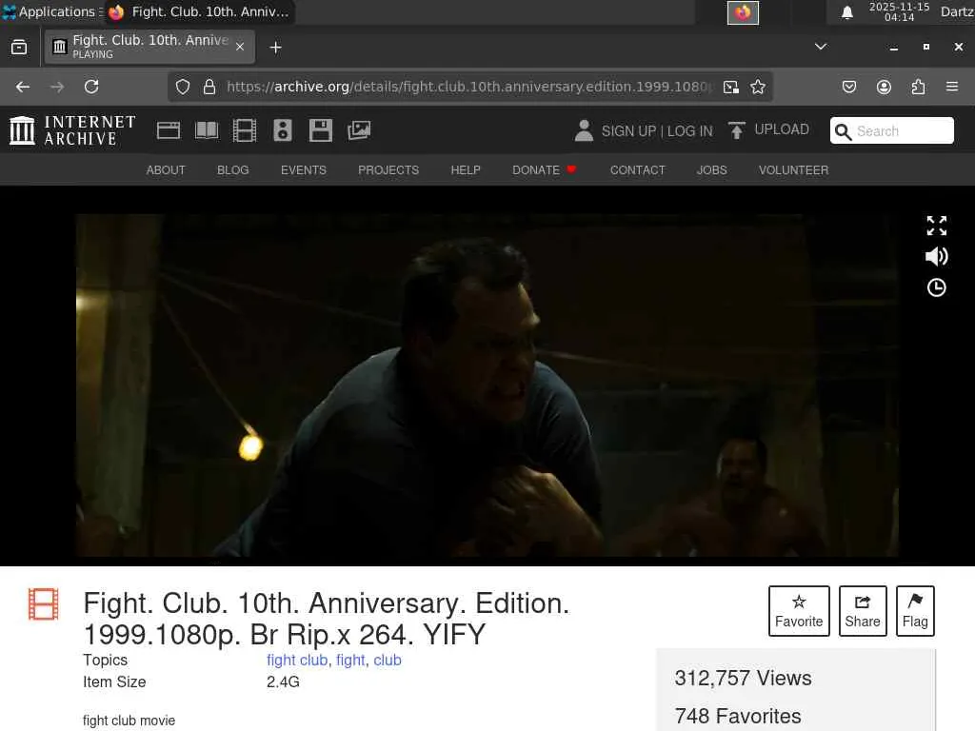Image resolution: width=975 pixels, height=731 pixels.
Task: Open the JOBS menu item
Action: point(712,170)
